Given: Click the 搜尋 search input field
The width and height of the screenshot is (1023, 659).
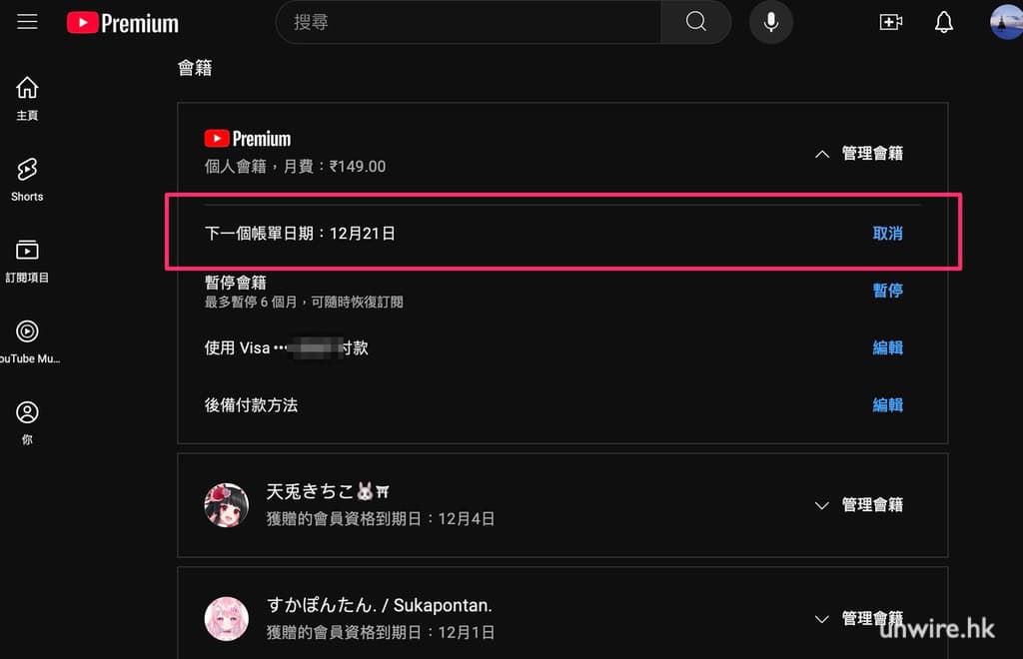Looking at the screenshot, I should tap(469, 22).
